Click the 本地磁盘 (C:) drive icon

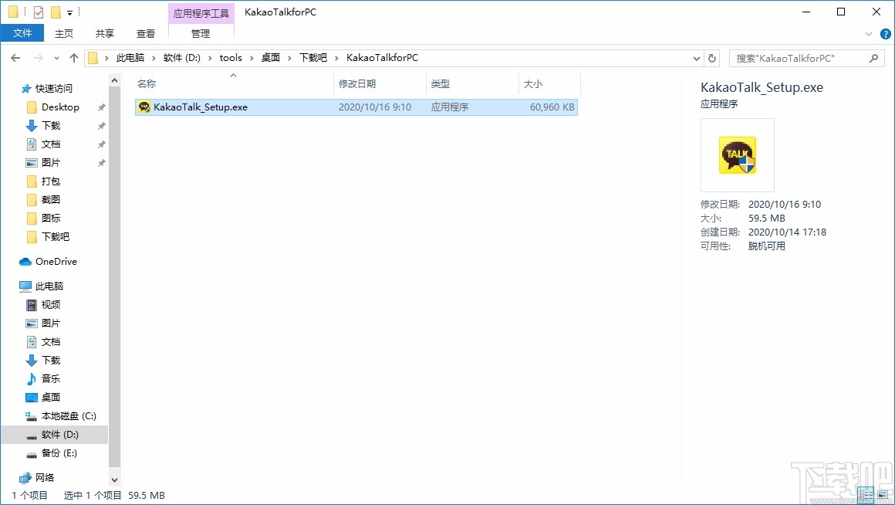click(x=32, y=416)
